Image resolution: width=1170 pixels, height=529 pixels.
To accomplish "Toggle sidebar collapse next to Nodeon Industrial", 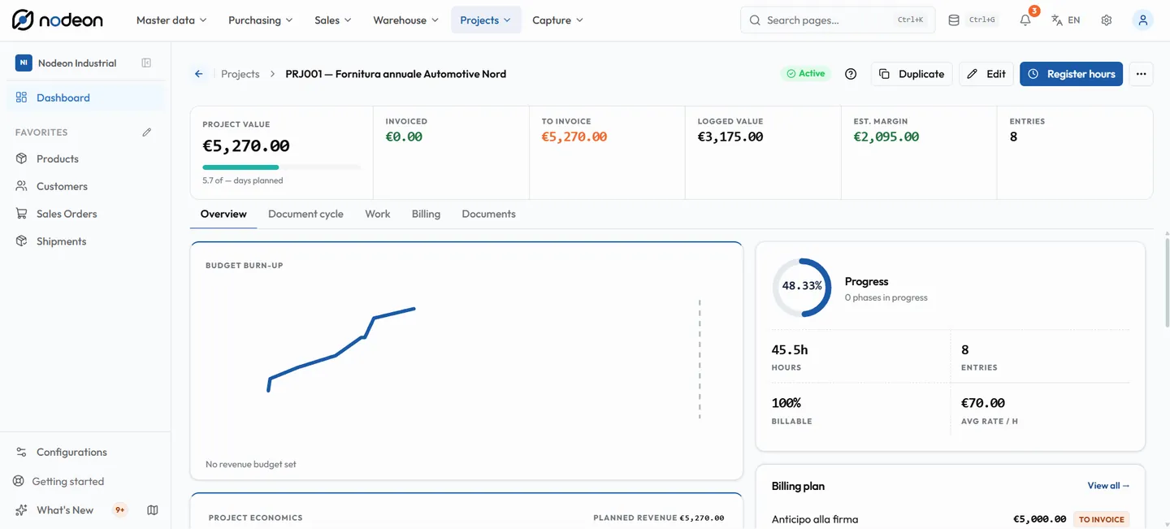I will click(146, 63).
